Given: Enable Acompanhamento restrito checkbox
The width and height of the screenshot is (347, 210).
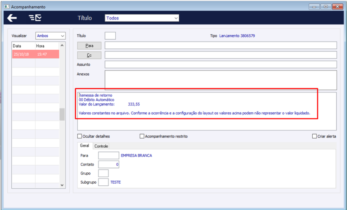Looking at the screenshot, I should pos(142,136).
